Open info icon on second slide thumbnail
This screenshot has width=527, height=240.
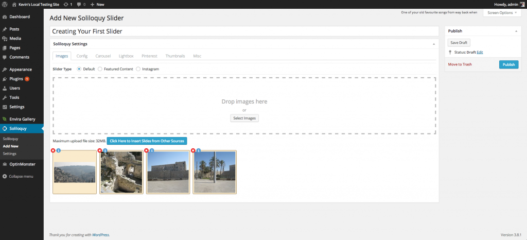coord(105,150)
